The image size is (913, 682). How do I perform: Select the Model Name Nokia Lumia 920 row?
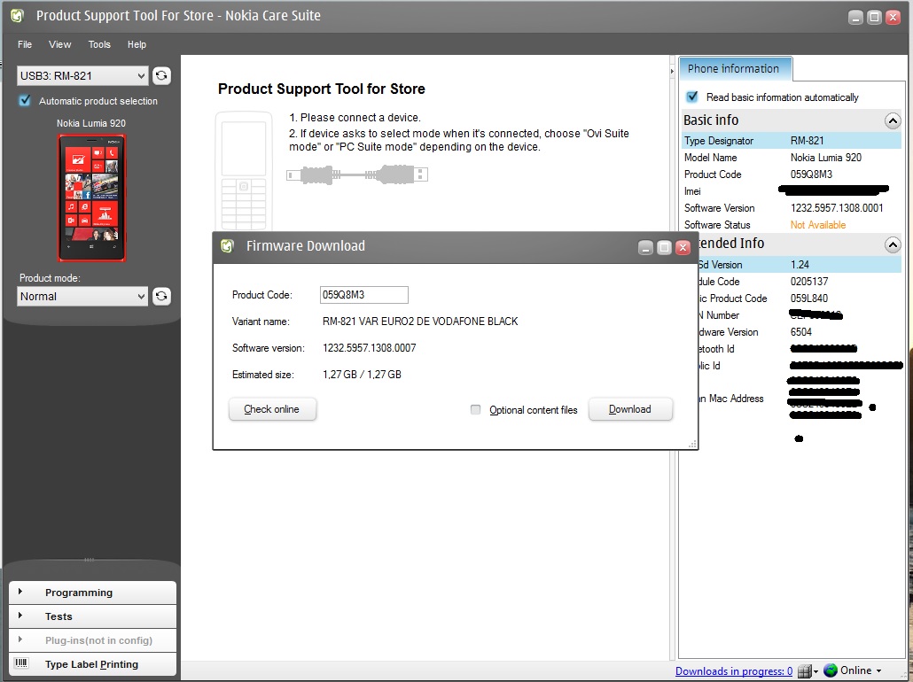tap(792, 157)
